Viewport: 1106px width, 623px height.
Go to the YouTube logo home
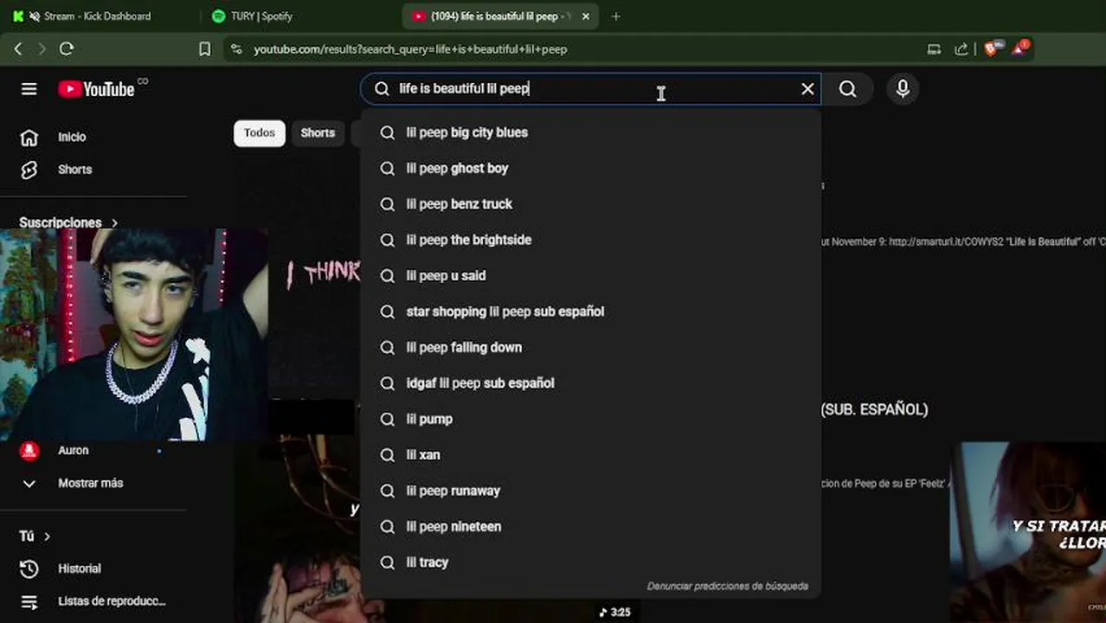(97, 89)
